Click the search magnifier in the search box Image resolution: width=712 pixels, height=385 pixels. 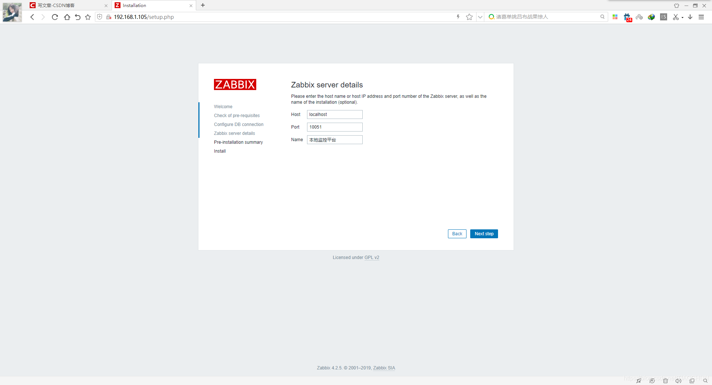tap(602, 17)
